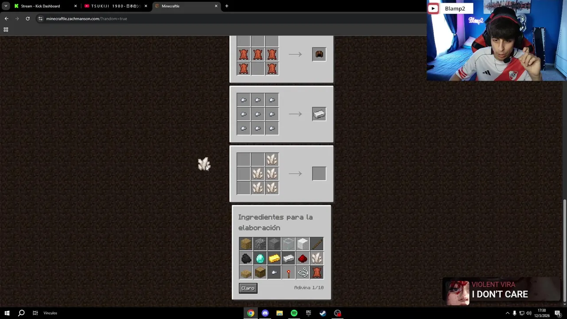
Task: Open Discord from taskbar
Action: click(x=265, y=313)
